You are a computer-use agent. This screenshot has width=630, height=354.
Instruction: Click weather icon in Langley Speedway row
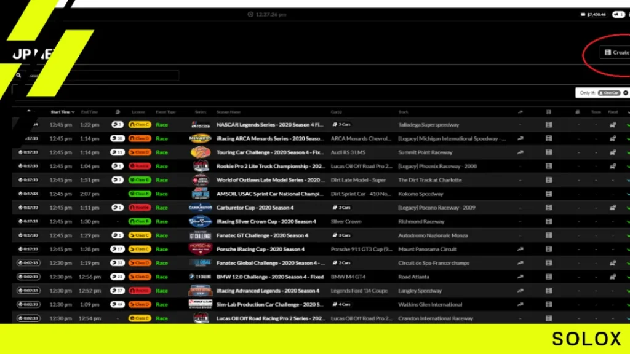point(520,291)
